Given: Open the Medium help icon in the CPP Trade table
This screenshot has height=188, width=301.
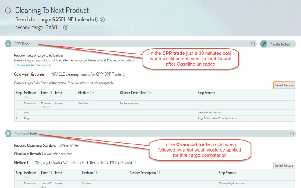Looking at the screenshot, I should click(x=92, y=93).
